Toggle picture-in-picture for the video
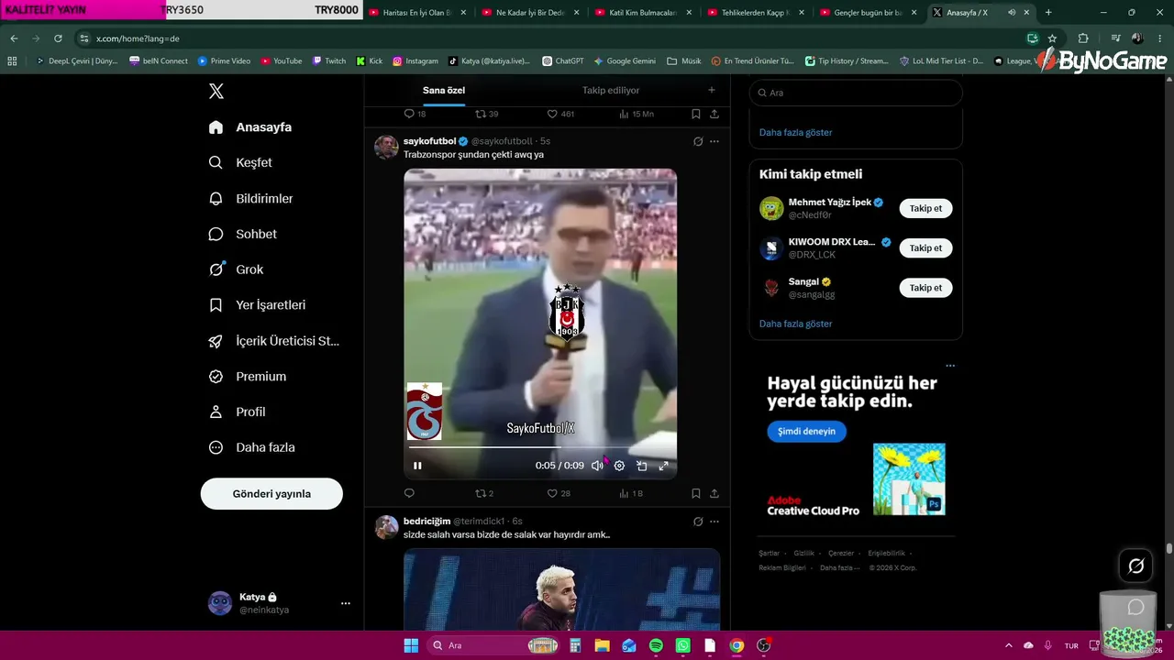 click(641, 466)
